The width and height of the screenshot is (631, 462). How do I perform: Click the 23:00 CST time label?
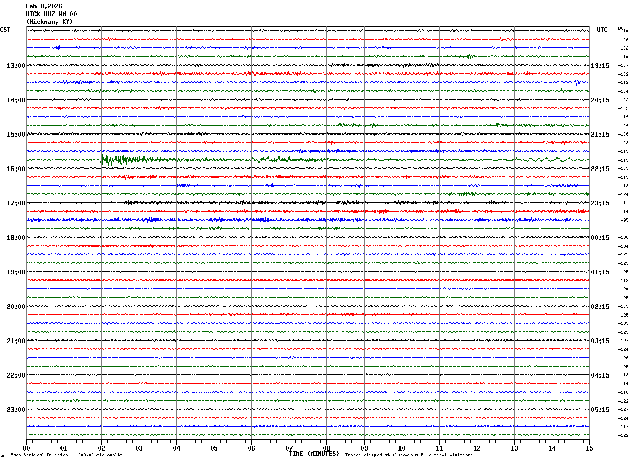[16, 410]
